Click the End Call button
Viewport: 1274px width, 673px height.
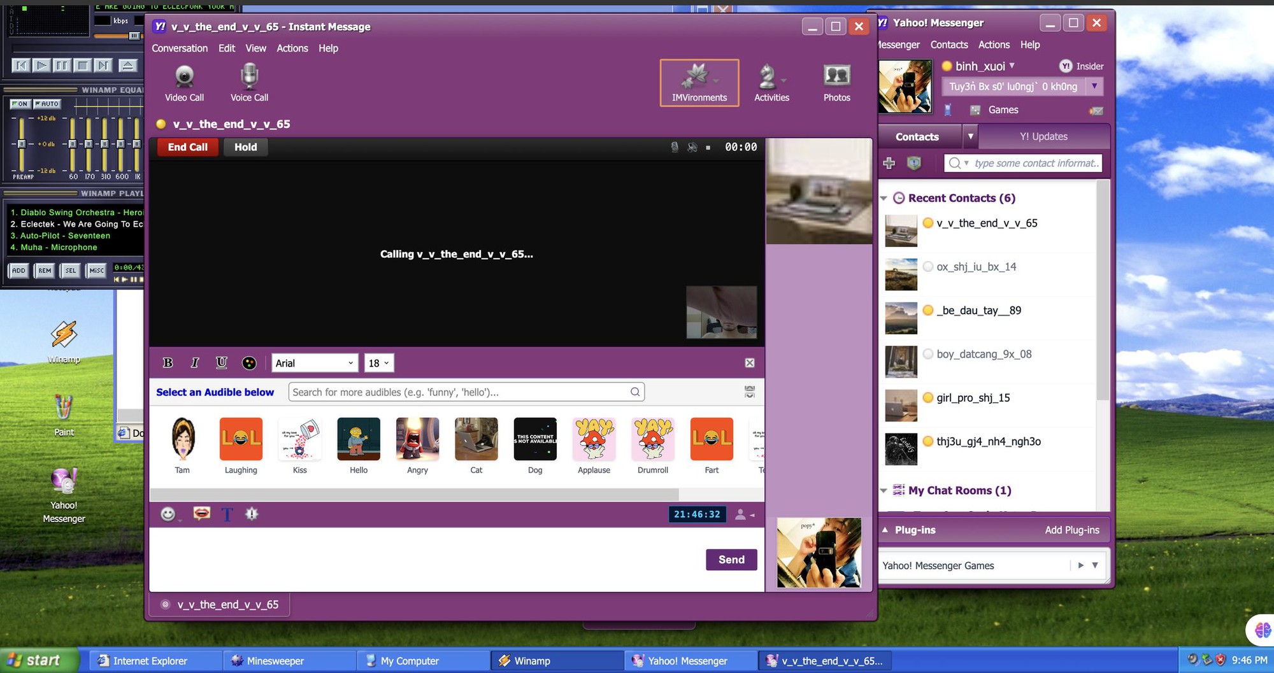tap(187, 146)
